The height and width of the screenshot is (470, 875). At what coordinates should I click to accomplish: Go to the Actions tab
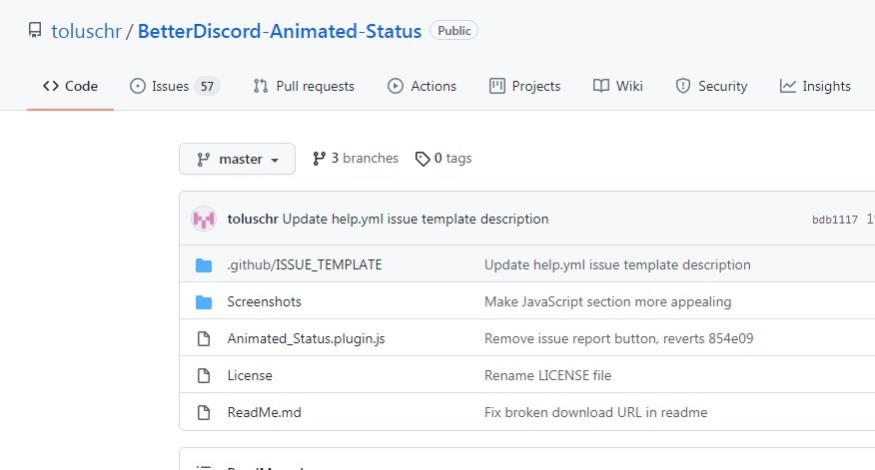(422, 86)
